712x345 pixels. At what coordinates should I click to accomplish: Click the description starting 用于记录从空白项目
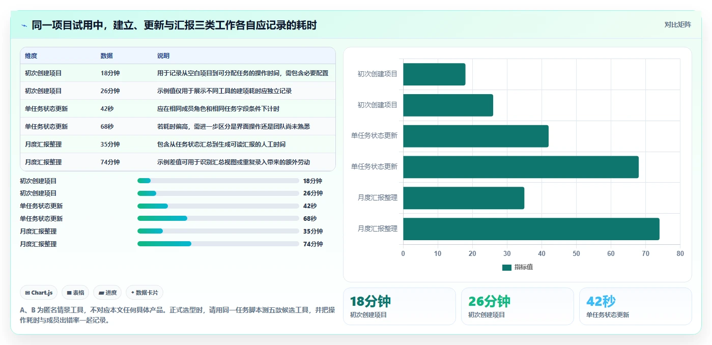[x=243, y=73]
